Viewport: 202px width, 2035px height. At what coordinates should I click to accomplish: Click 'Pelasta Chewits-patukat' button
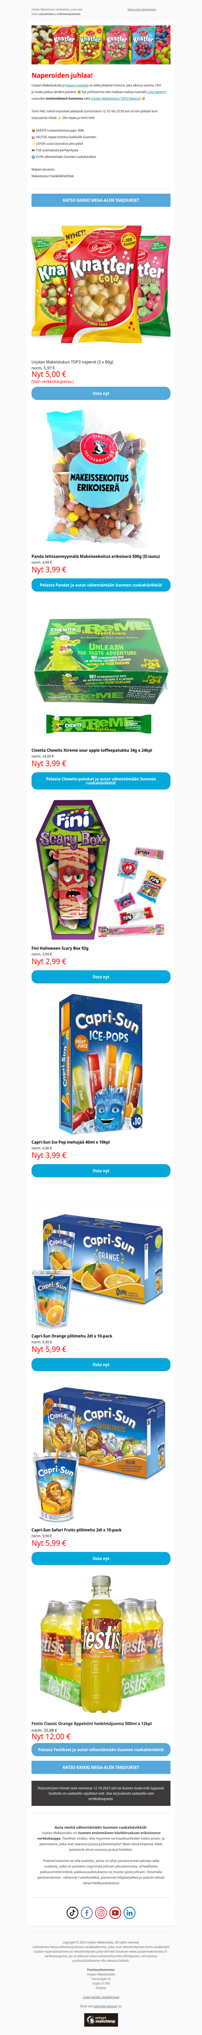[100, 781]
